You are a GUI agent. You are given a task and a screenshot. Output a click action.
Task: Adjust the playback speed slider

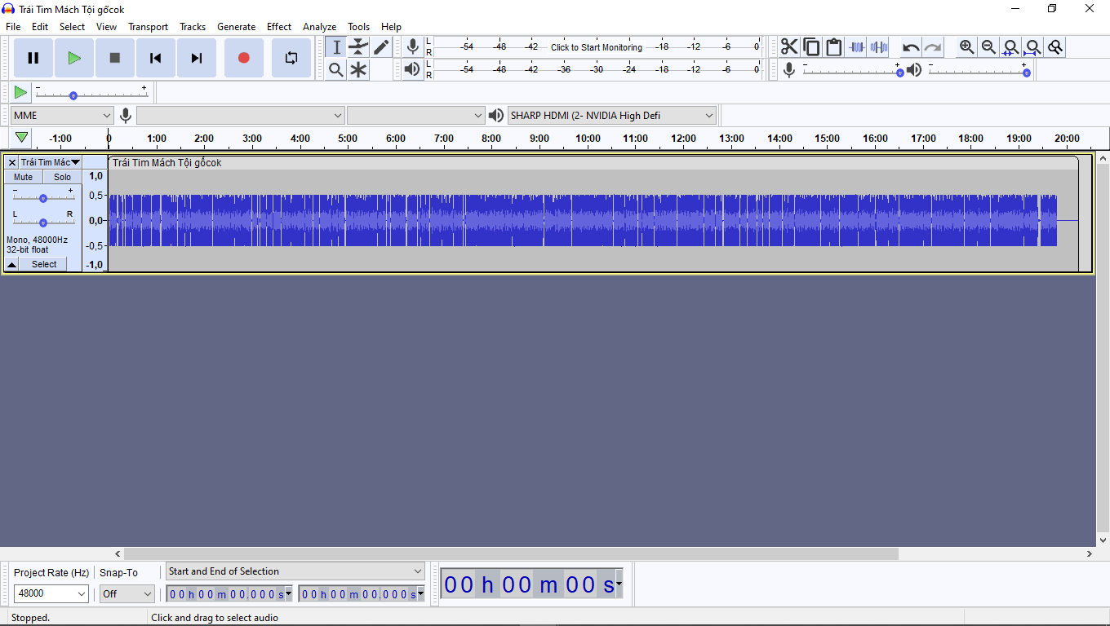pyautogui.click(x=91, y=92)
